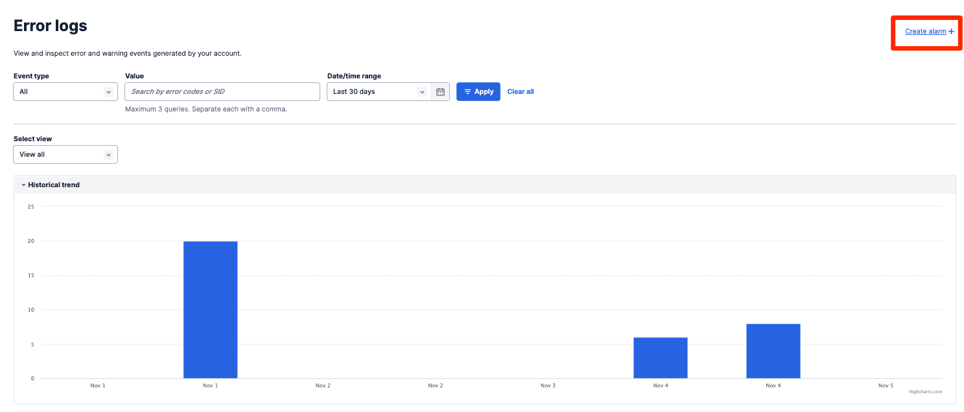Click the chevron on Event type dropdown
This screenshot has height=412, width=964.
coord(110,91)
